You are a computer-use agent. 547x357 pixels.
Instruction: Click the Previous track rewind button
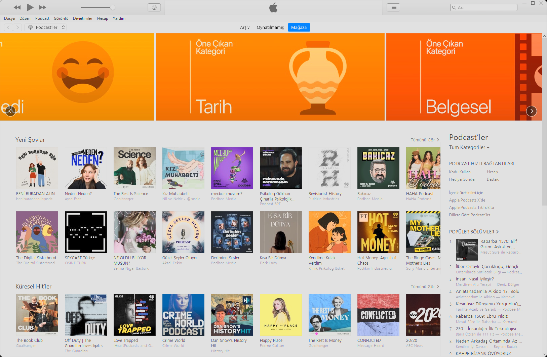click(x=17, y=7)
